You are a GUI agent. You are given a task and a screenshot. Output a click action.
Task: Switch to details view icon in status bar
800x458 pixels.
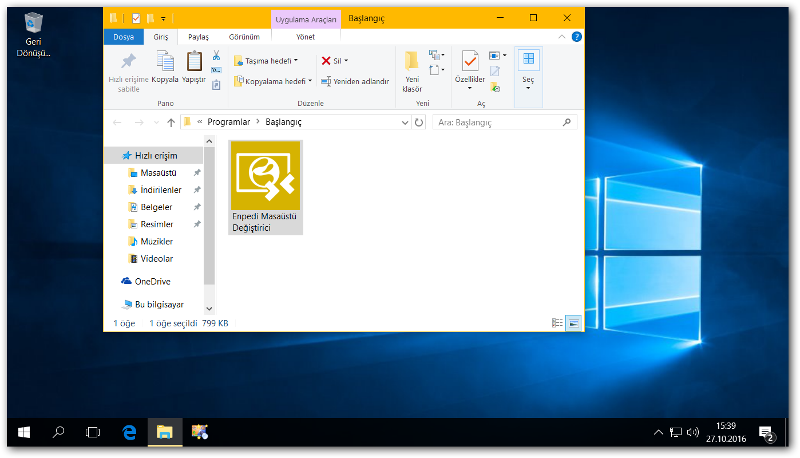tap(557, 323)
